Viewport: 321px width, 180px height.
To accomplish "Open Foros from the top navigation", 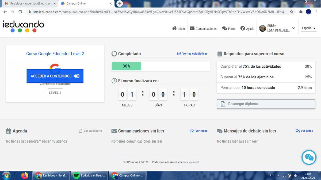I will tap(229, 29).
